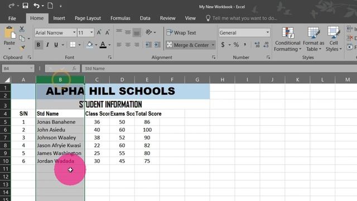Open number format dropdown General
Screen dimensions: 357x201
pos(268,32)
